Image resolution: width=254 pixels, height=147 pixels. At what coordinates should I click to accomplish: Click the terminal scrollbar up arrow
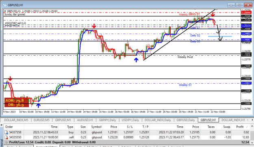tap(252, 126)
